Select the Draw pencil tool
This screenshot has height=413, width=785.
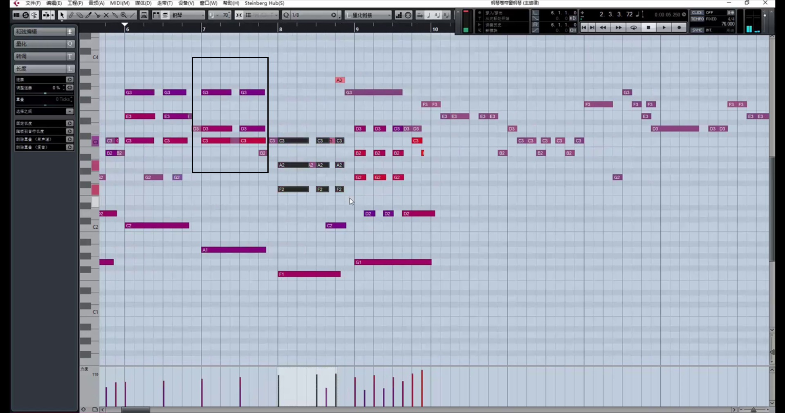click(x=71, y=15)
